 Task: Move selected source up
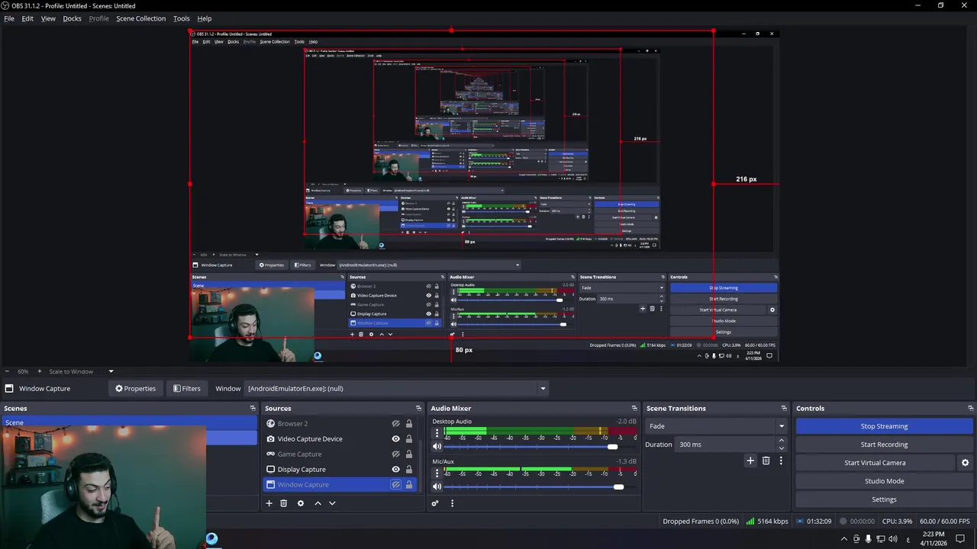click(318, 503)
